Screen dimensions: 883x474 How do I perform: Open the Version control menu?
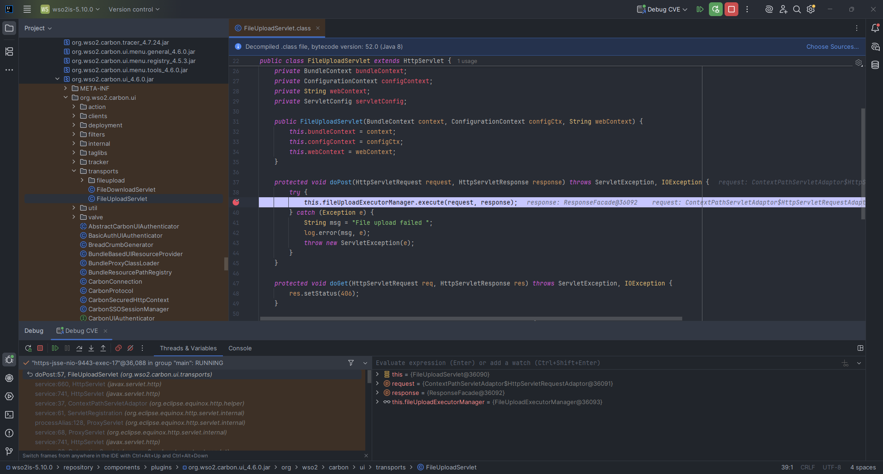tap(134, 9)
